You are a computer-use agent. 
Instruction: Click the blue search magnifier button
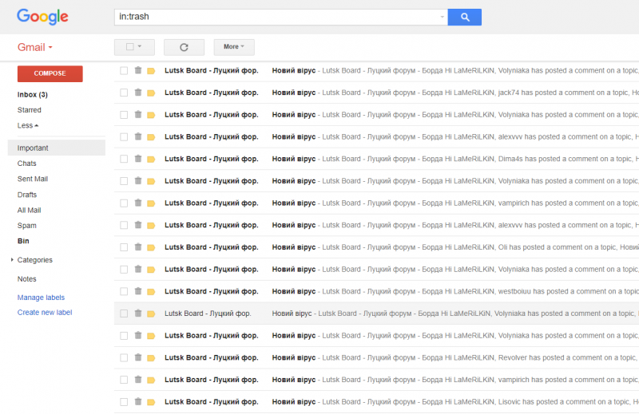464,17
